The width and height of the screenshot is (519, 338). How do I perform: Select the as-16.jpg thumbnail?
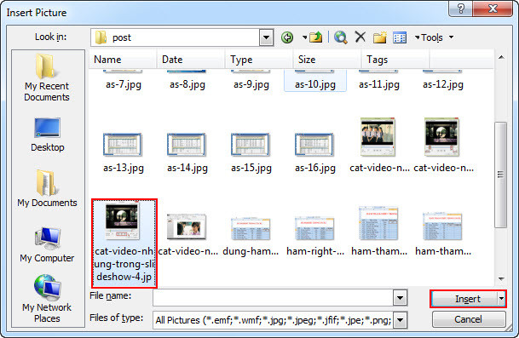pyautogui.click(x=314, y=145)
